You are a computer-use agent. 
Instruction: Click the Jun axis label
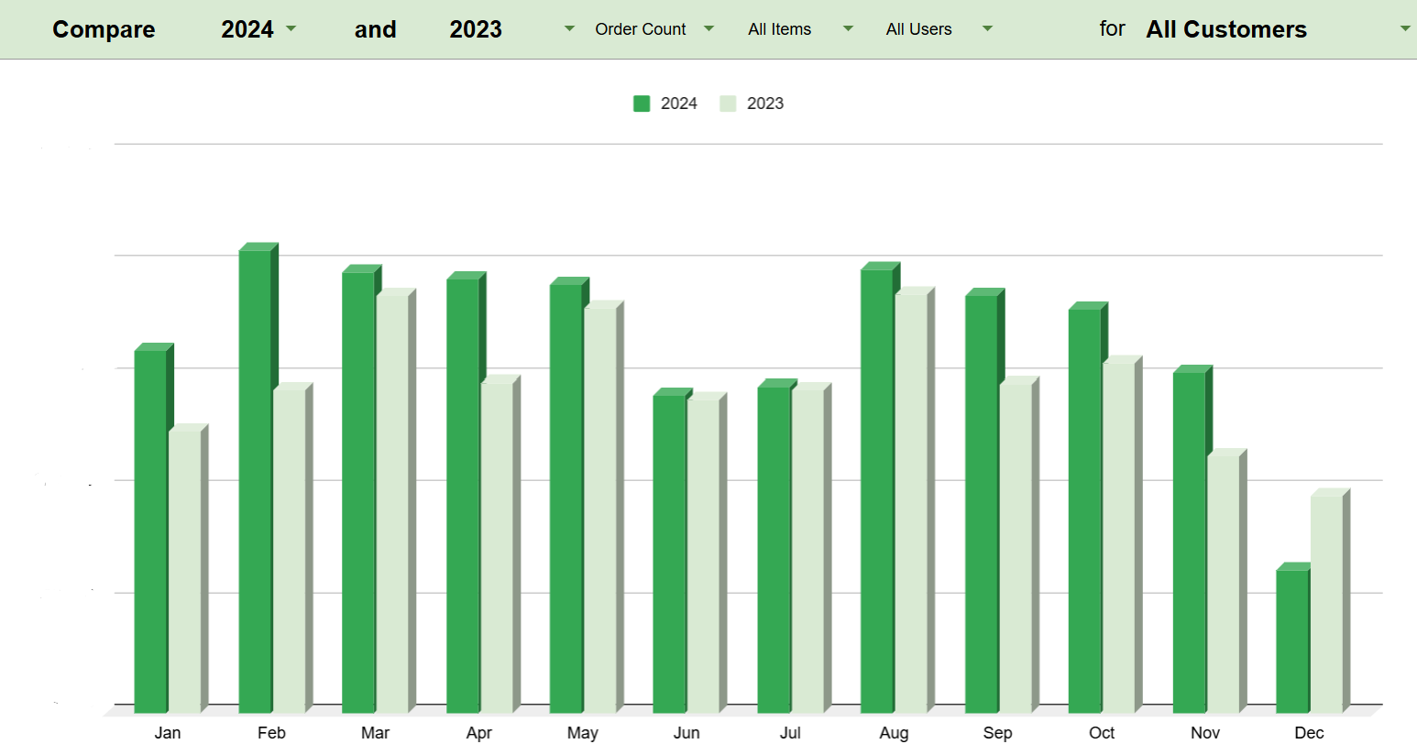coord(687,733)
